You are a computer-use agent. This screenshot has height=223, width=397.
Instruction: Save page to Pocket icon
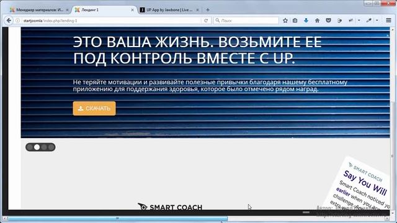(328, 20)
